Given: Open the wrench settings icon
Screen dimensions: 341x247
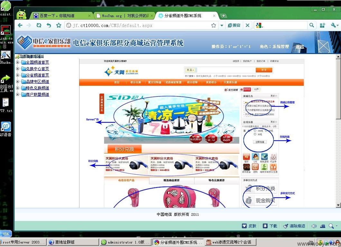Looking at the screenshot, I should click(x=333, y=25).
